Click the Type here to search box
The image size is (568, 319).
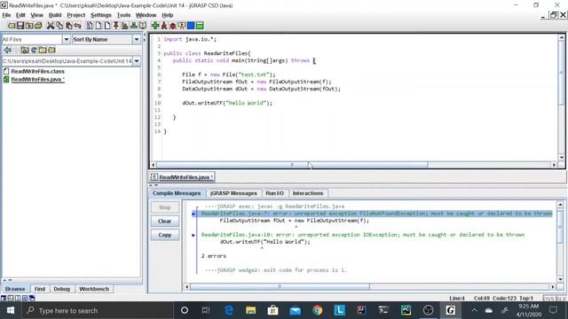coord(98,310)
